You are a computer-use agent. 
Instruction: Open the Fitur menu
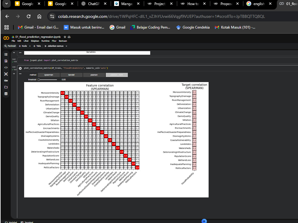click(54, 41)
